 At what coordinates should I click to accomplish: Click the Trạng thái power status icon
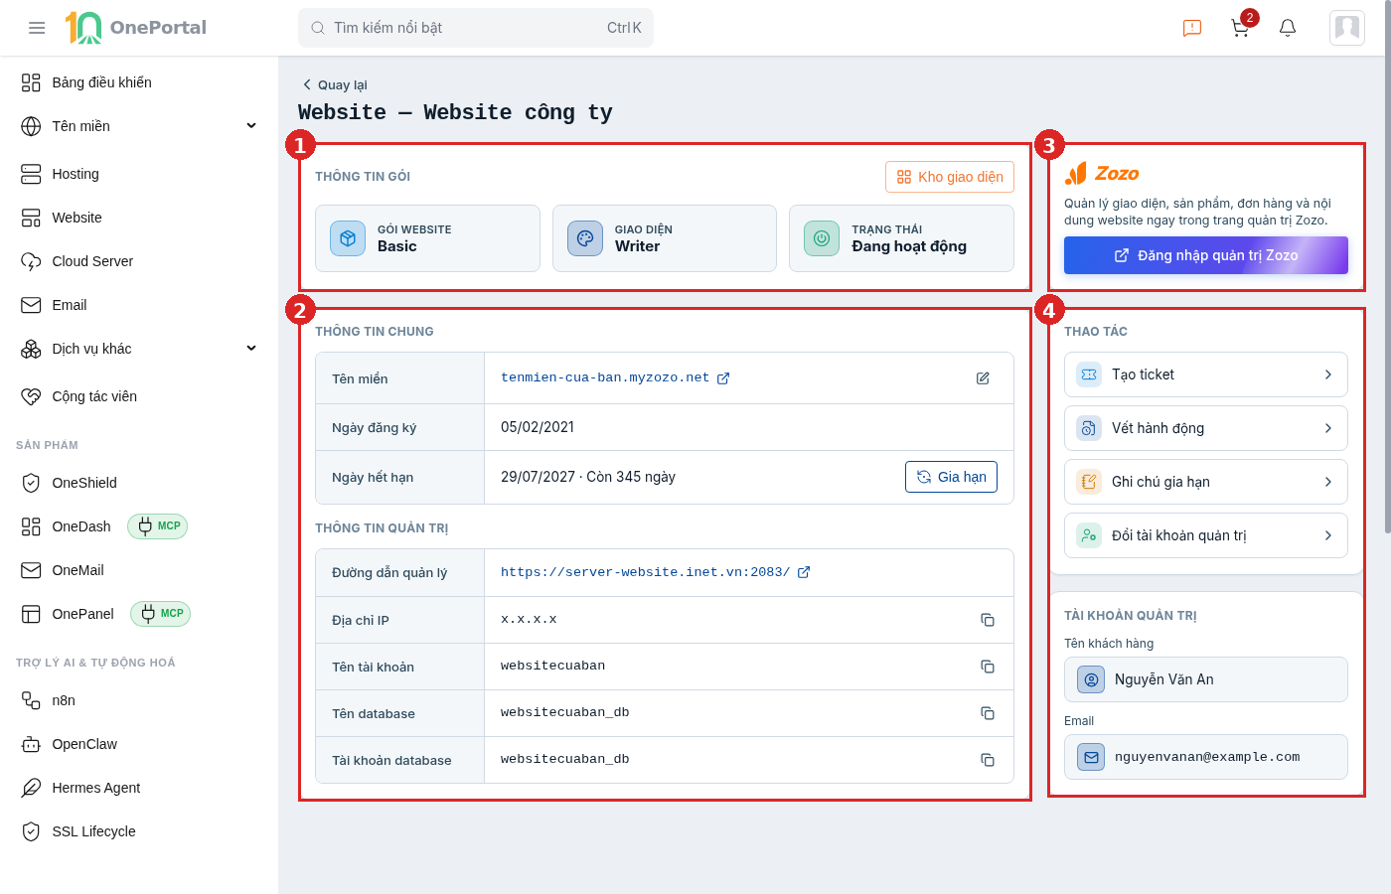point(822,238)
